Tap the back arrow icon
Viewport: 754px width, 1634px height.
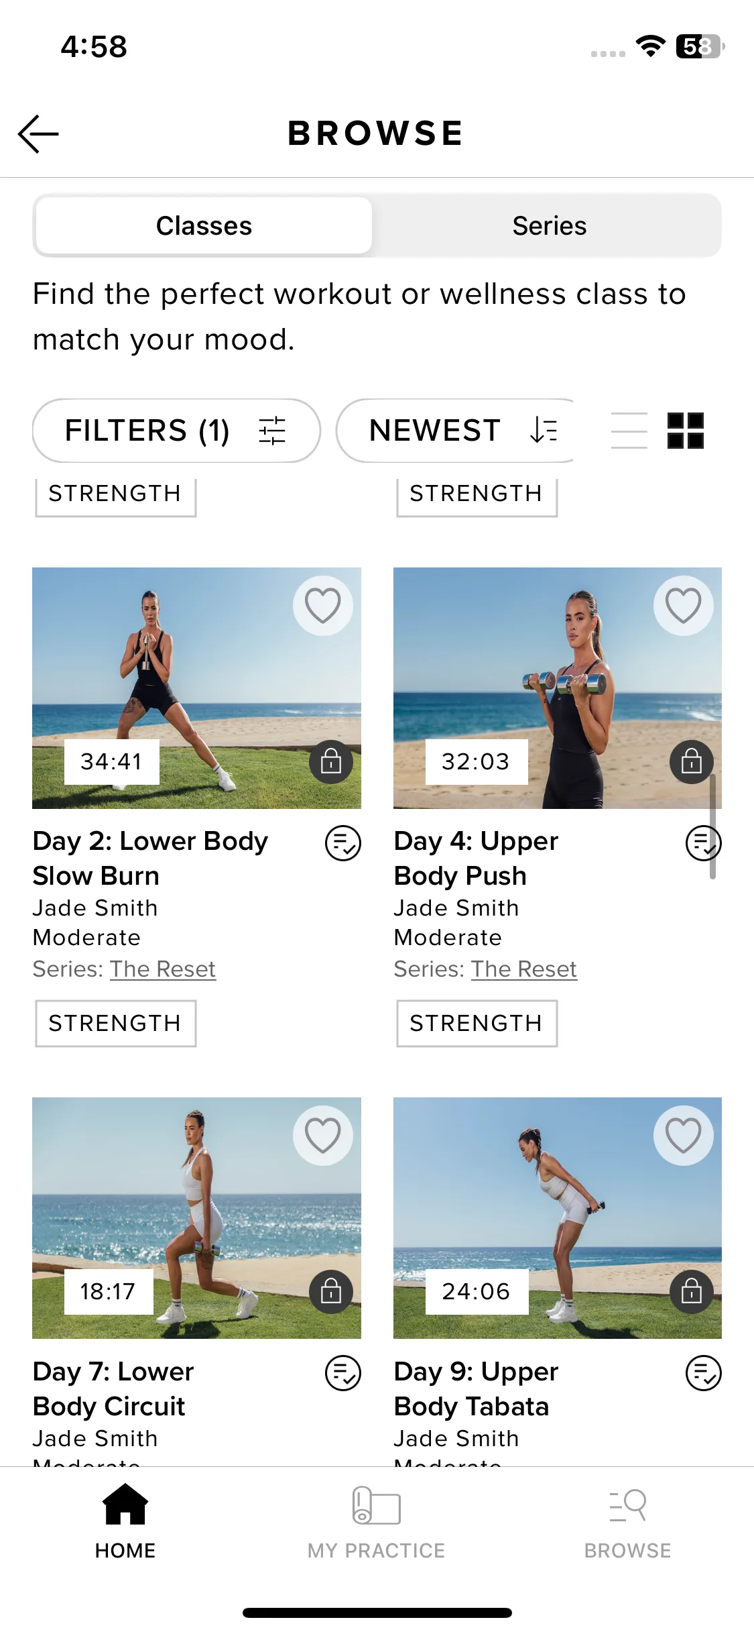click(39, 133)
